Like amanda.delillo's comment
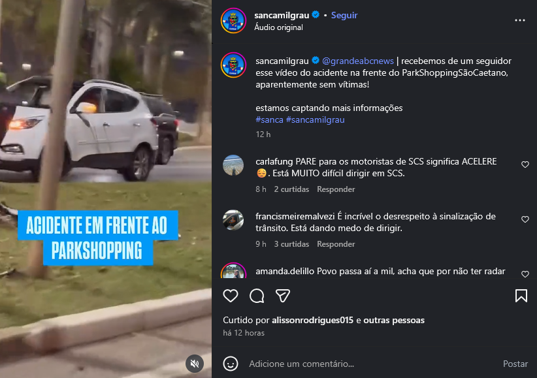The image size is (537, 378). (525, 274)
